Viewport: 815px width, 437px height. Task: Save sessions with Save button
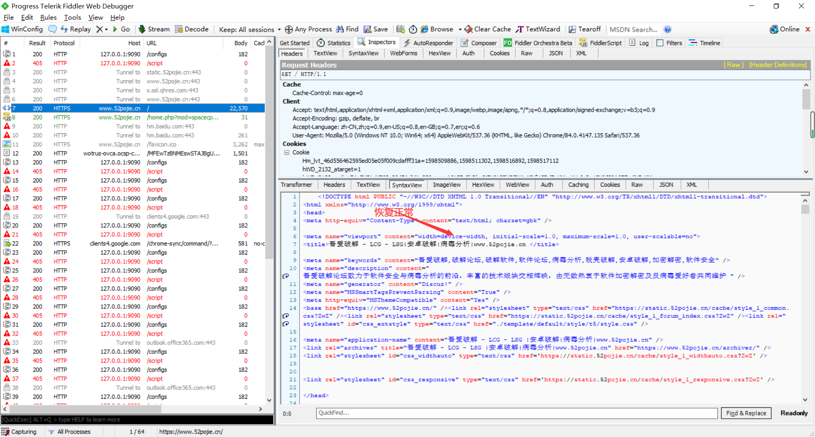376,29
